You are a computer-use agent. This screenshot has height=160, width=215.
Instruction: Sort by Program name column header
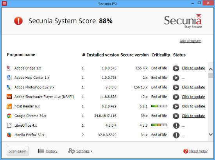[21, 55]
